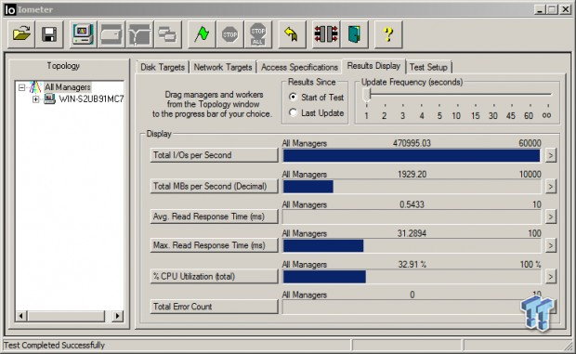The height and width of the screenshot is (354, 576).
Task: Start a new manager
Action: [84, 34]
